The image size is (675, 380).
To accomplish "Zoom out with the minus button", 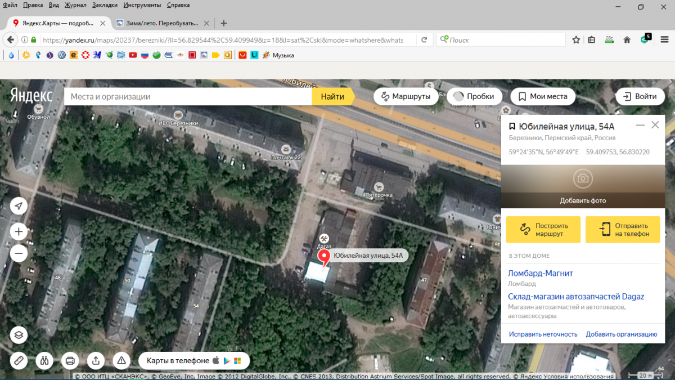I will [x=19, y=253].
